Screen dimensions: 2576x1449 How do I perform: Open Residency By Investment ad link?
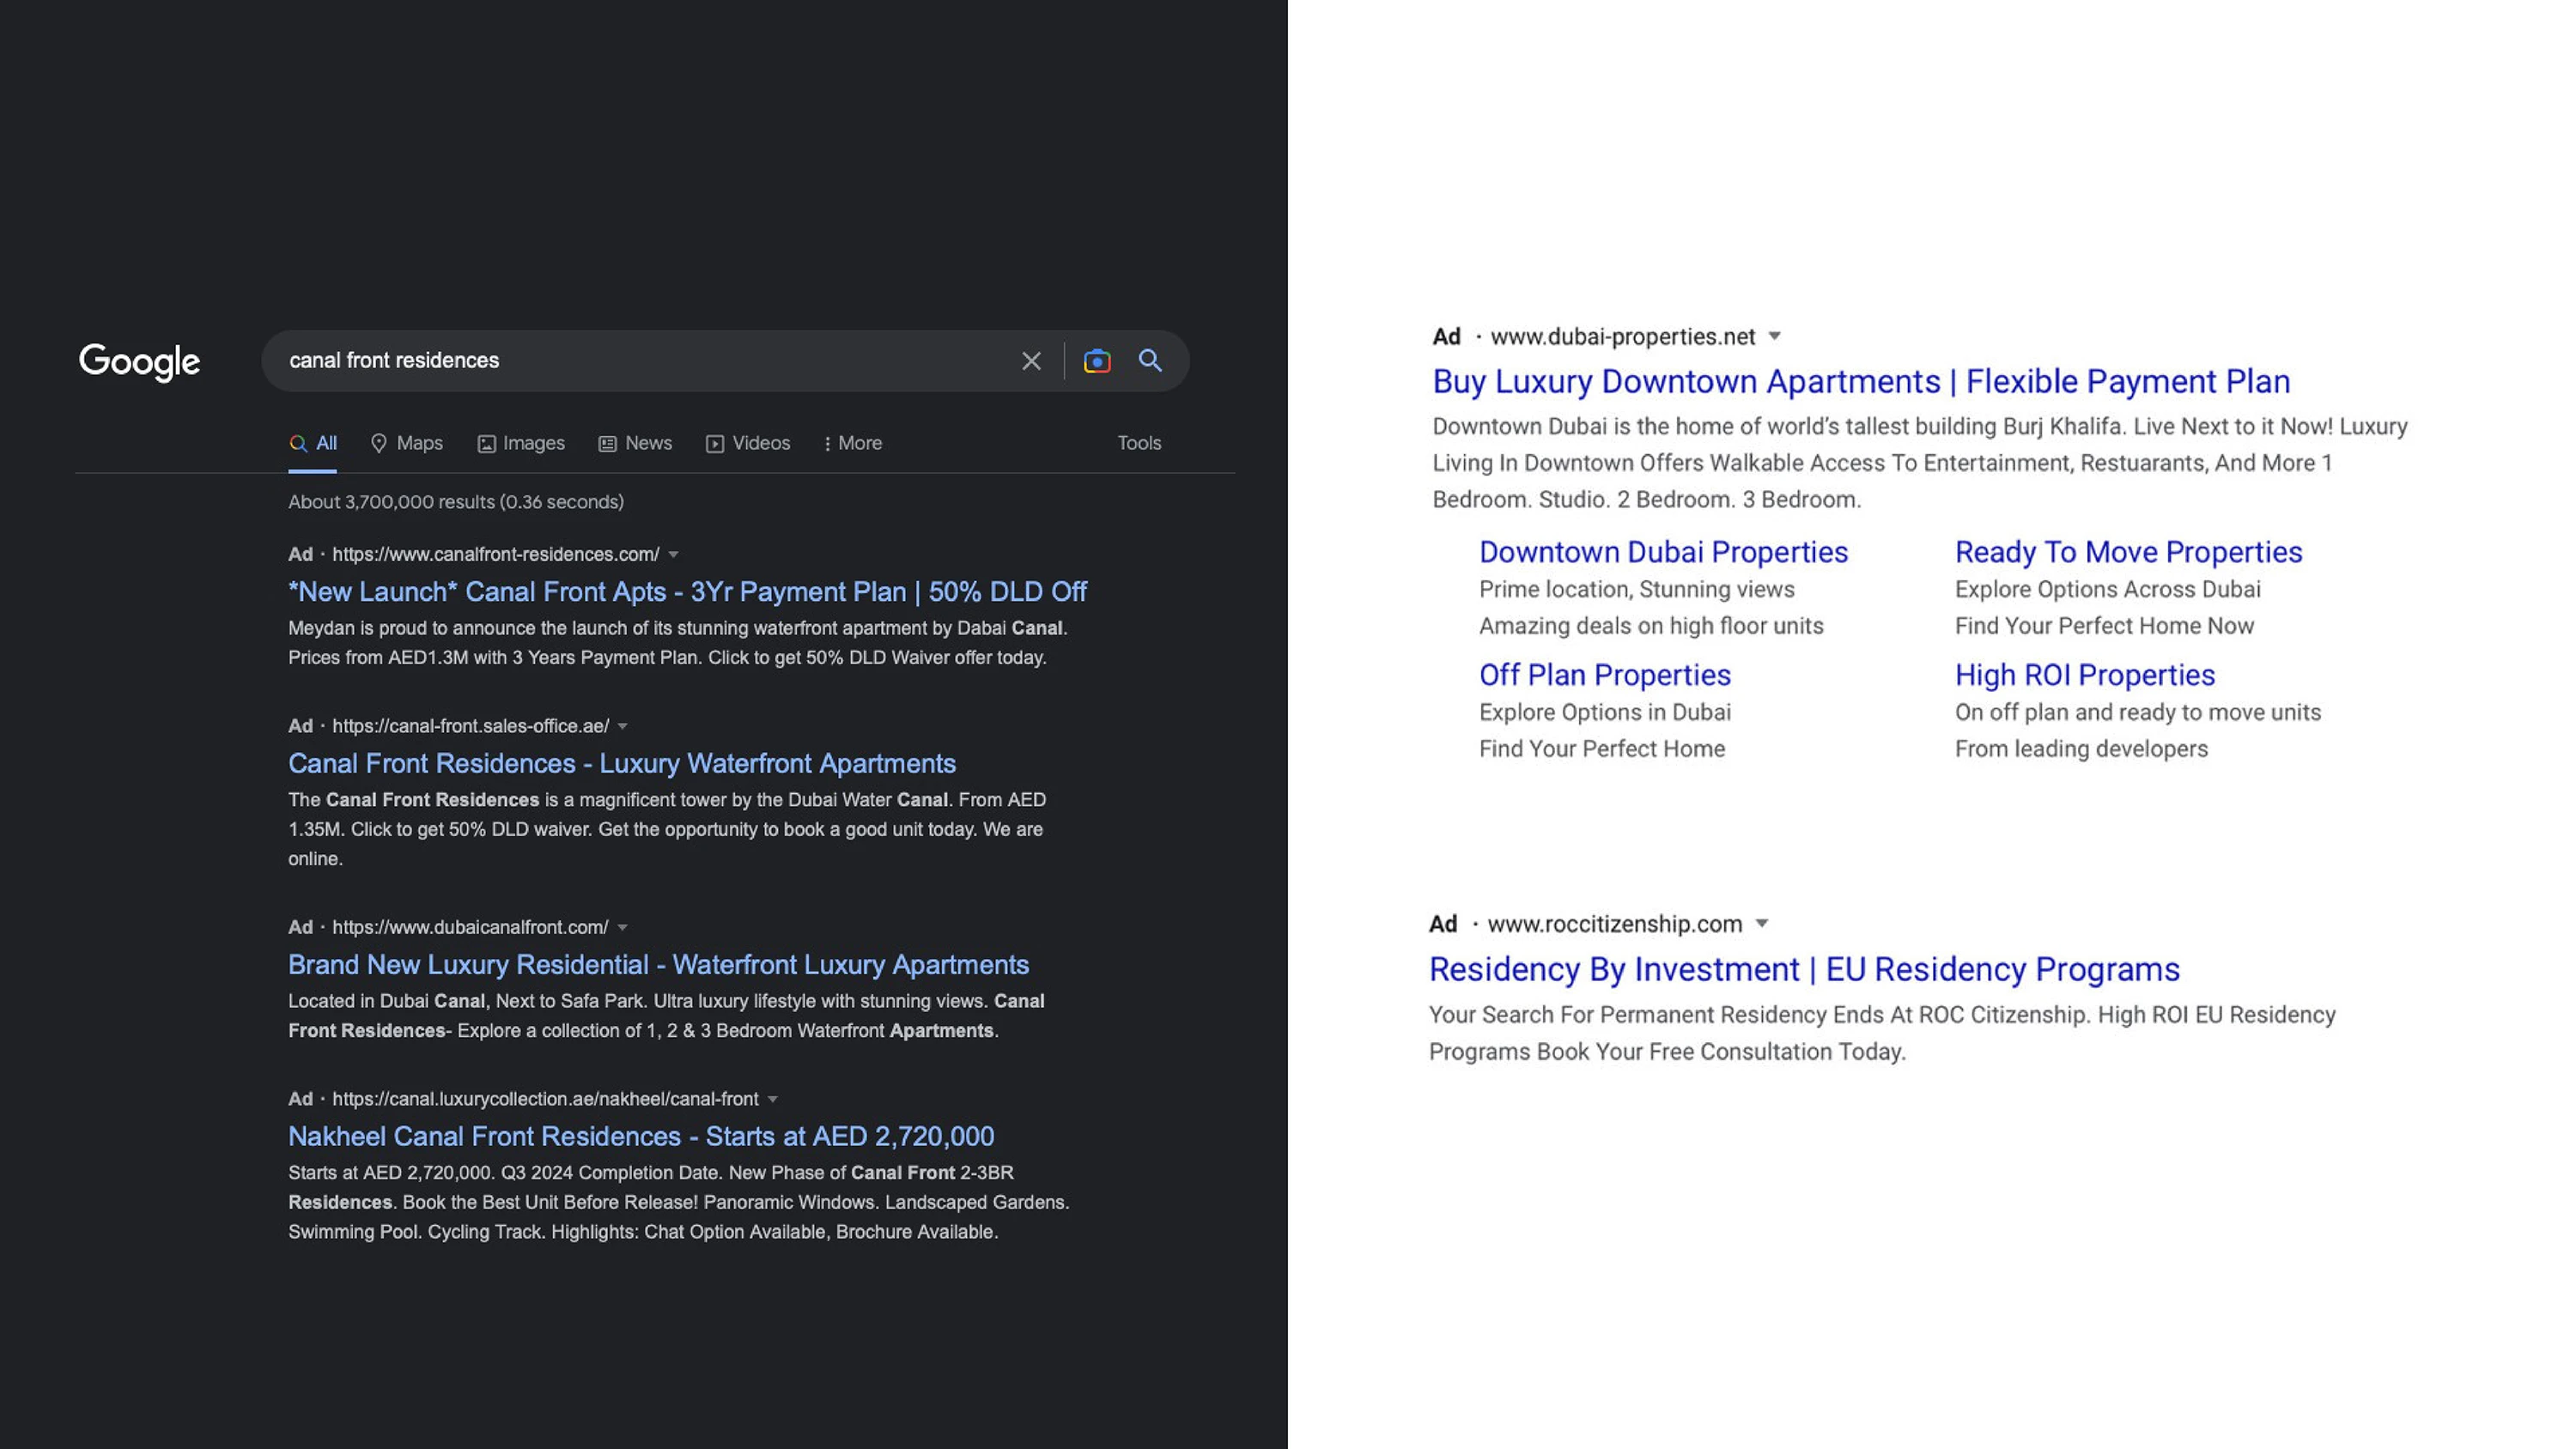pyautogui.click(x=1804, y=970)
